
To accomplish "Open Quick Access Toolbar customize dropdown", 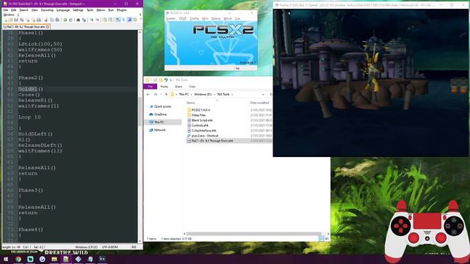I will point(170,80).
